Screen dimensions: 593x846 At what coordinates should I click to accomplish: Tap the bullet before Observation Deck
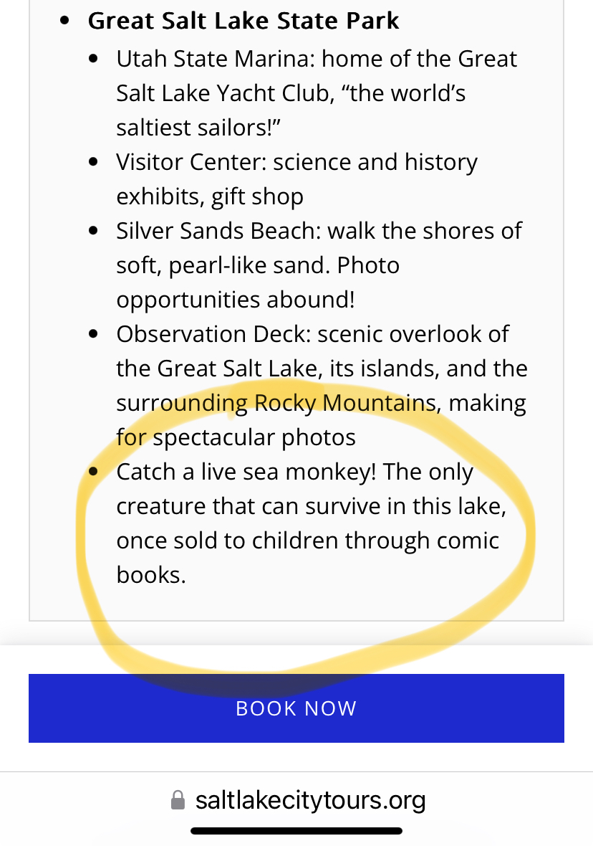(94, 334)
